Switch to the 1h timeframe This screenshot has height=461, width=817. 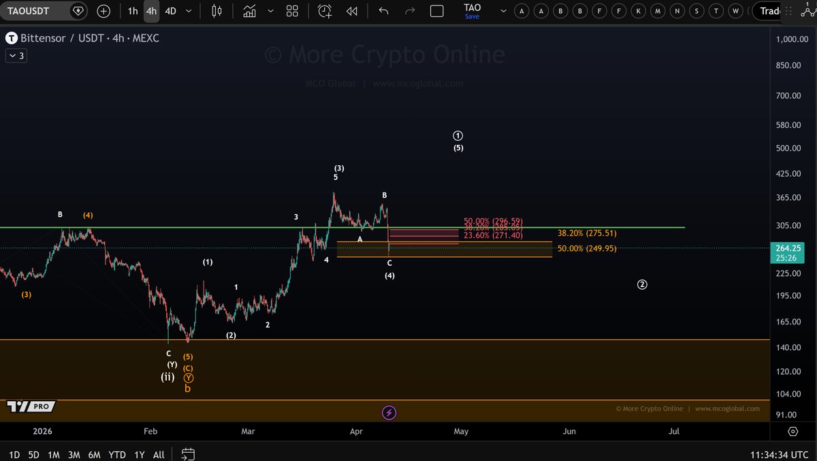pyautogui.click(x=133, y=11)
